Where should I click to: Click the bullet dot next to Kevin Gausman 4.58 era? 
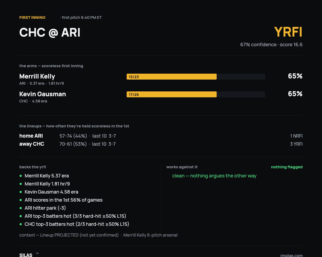(21, 192)
